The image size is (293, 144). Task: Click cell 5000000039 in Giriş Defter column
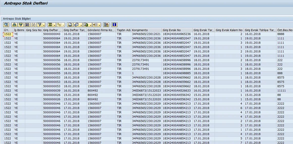[52, 90]
